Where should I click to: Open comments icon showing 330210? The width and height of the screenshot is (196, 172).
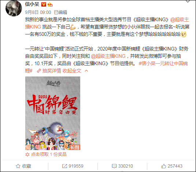pyautogui.click(x=114, y=166)
